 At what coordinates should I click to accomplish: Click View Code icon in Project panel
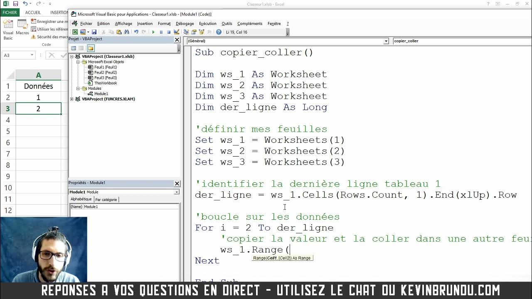click(74, 48)
